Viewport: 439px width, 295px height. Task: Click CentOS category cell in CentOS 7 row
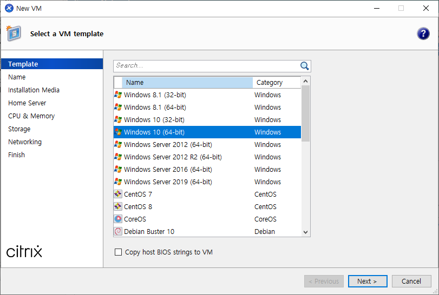point(265,194)
